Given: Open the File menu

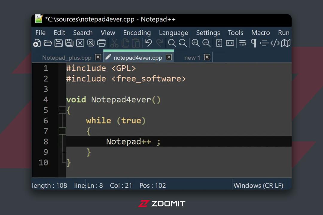Looking at the screenshot, I should tap(40, 33).
